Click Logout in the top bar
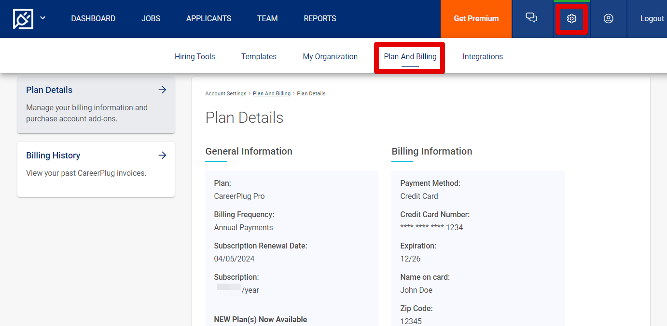The image size is (667, 326). 652,18
